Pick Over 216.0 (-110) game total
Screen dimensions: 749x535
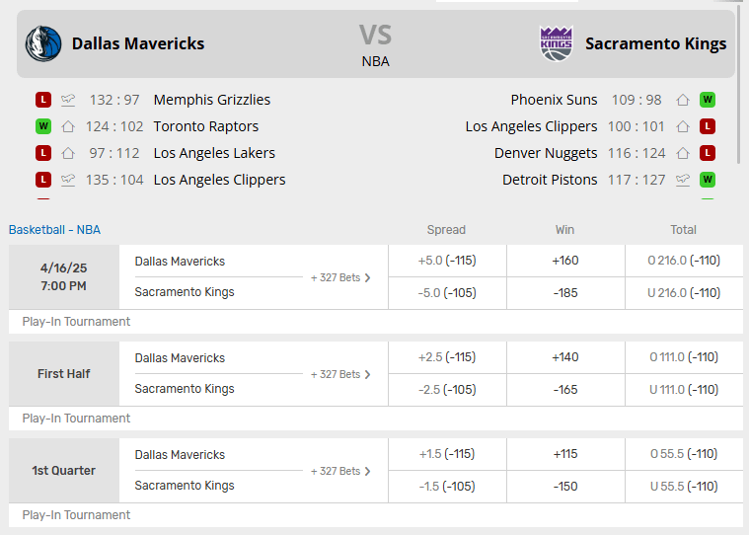(x=684, y=261)
